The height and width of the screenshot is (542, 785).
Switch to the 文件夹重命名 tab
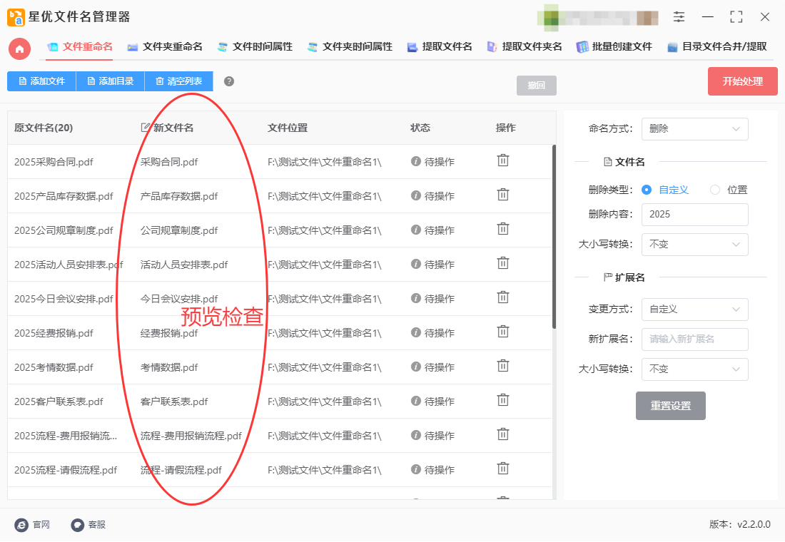point(165,47)
